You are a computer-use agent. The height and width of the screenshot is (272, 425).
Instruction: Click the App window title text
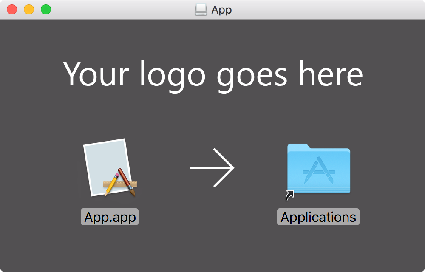[x=221, y=10]
